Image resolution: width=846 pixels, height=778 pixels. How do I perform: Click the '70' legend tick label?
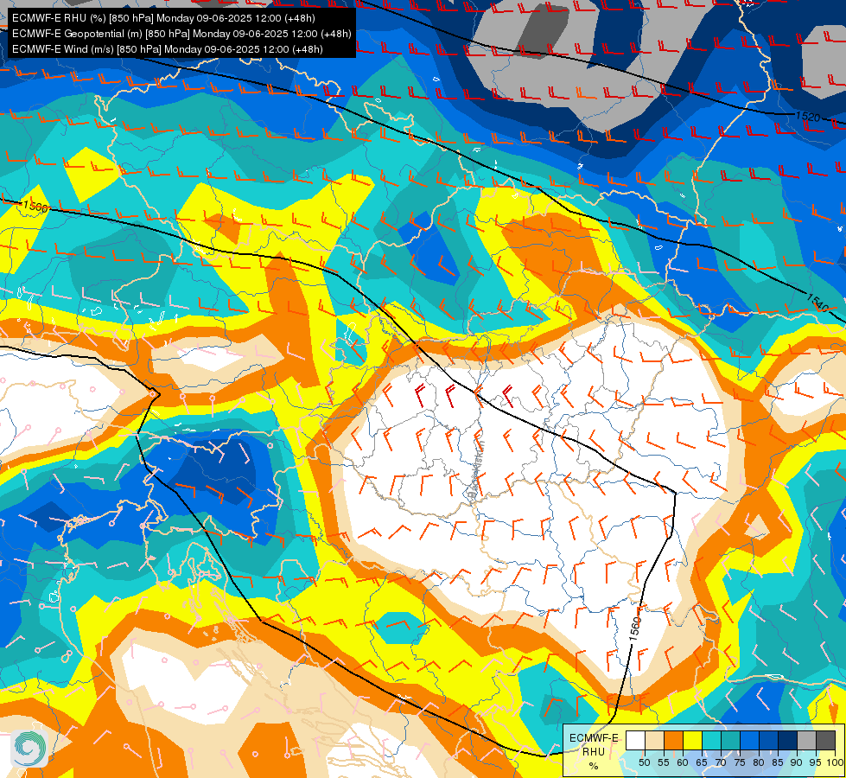[721, 762]
